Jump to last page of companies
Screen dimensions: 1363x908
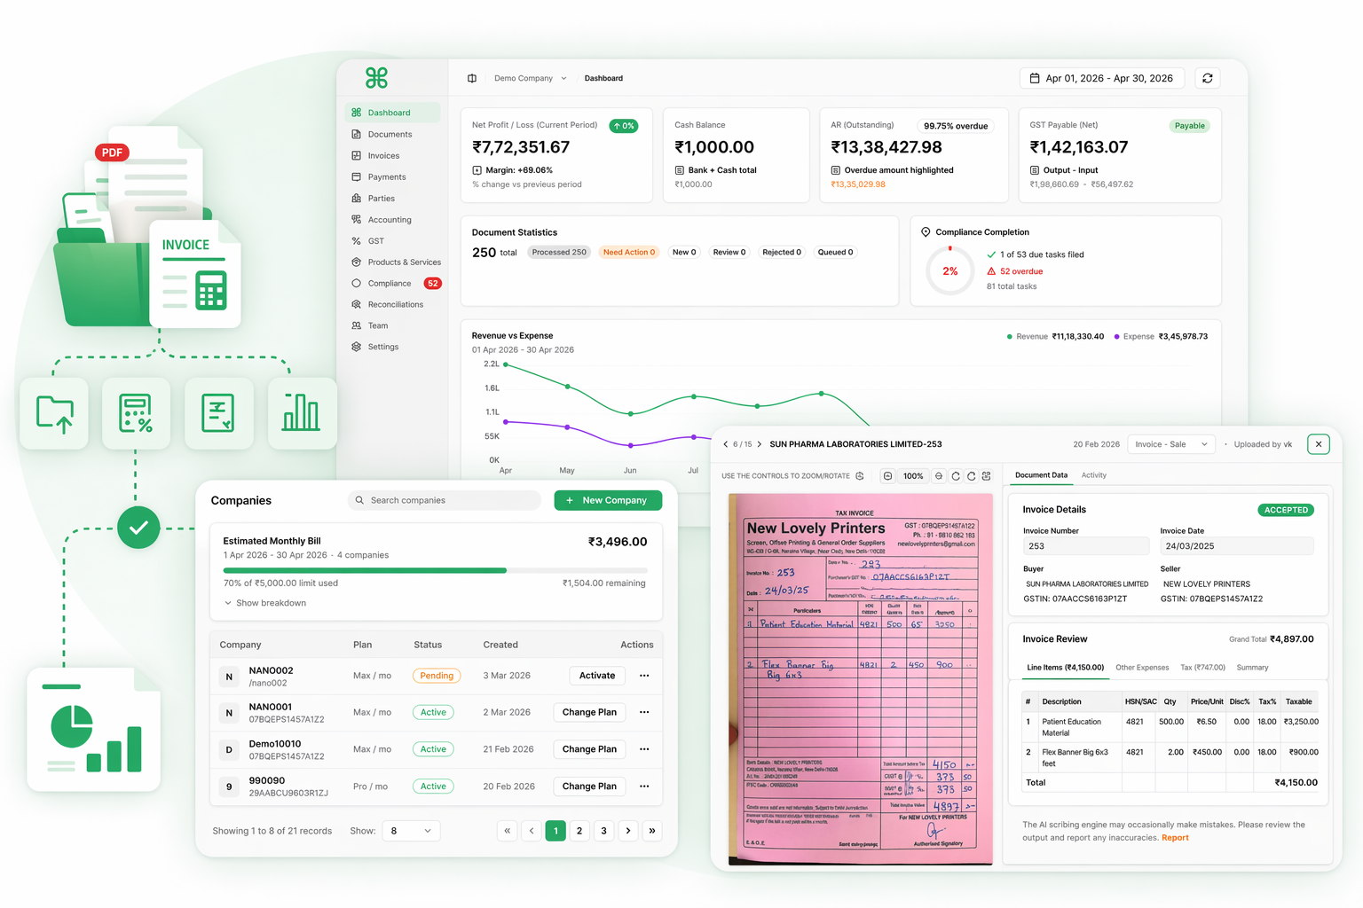point(652,831)
